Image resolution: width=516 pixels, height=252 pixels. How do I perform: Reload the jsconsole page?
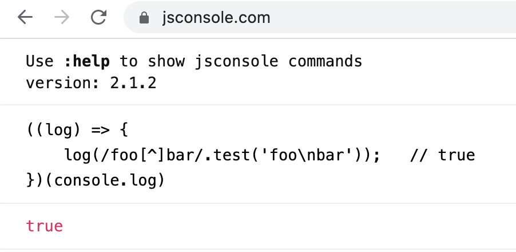tap(98, 17)
